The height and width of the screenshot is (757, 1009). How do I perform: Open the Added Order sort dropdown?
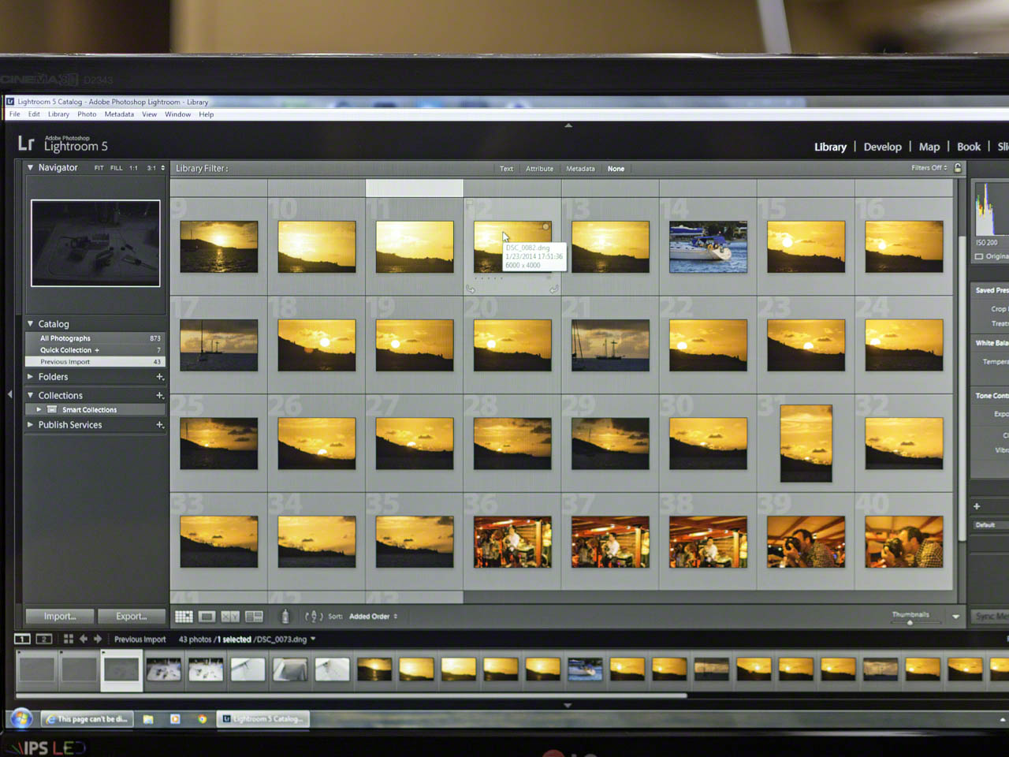point(373,617)
